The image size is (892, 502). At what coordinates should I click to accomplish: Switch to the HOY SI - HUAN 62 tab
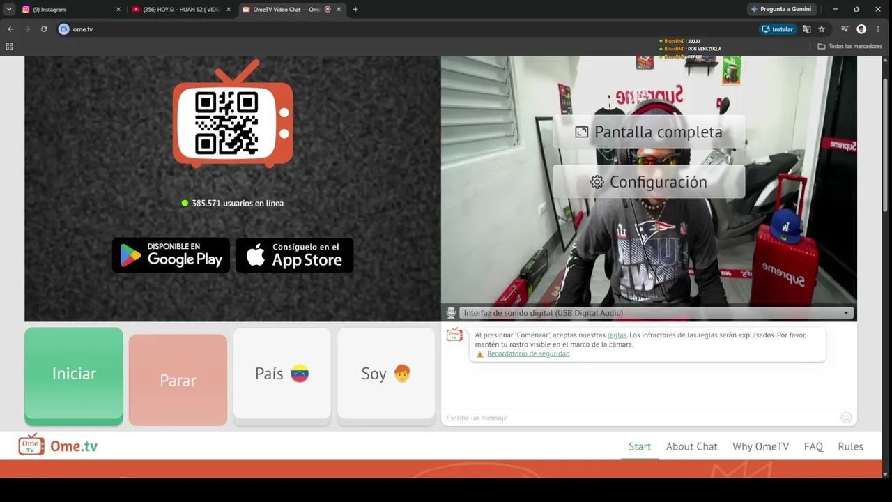[x=181, y=10]
